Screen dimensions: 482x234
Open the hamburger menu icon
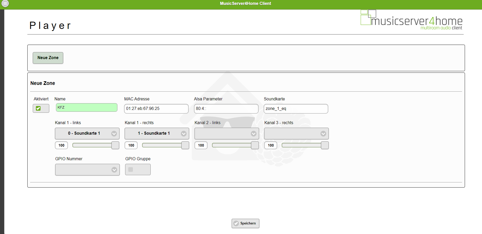5,4
